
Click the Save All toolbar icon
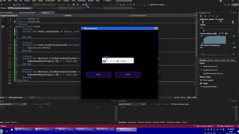(20, 5)
